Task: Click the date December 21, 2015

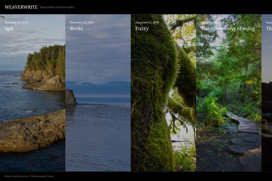Action: pyautogui.click(x=147, y=22)
